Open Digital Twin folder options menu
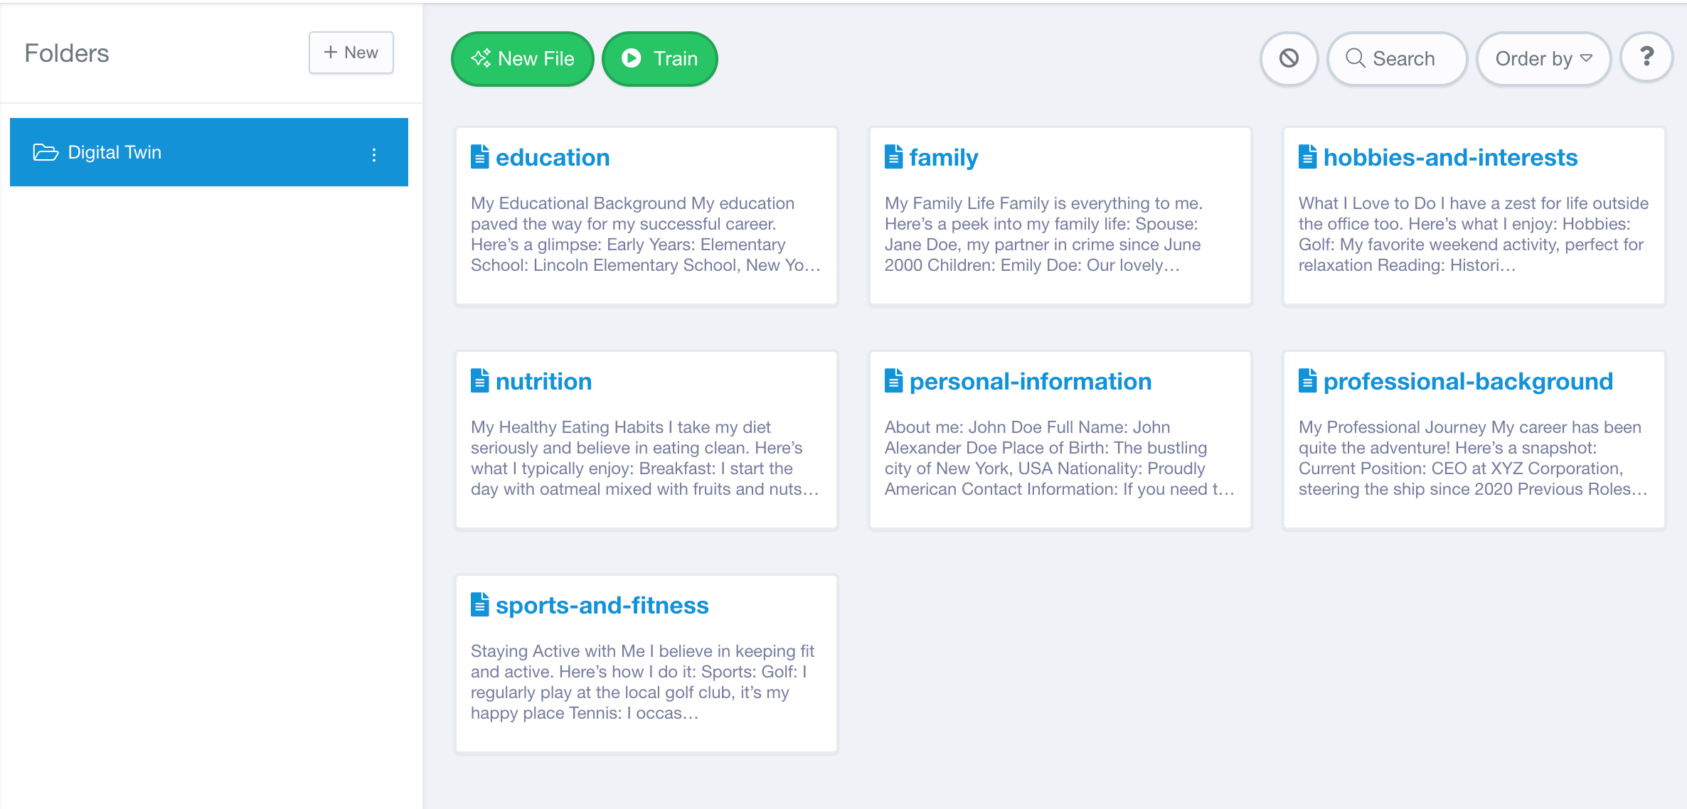 [374, 155]
